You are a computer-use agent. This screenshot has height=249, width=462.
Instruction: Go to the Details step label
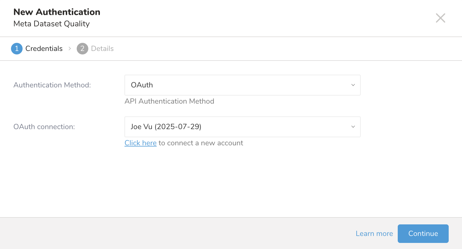point(102,49)
